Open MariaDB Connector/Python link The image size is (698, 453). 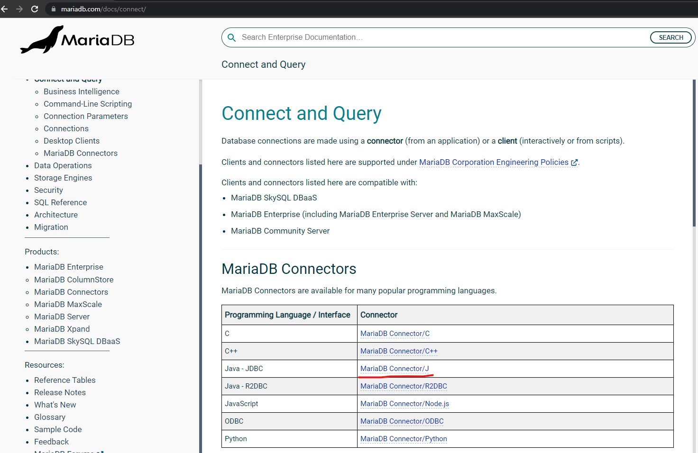point(404,439)
